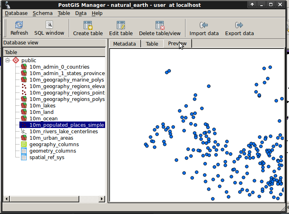Click the tree scrollbar right arrow
This screenshot has height=214, width=289.
click(102, 199)
